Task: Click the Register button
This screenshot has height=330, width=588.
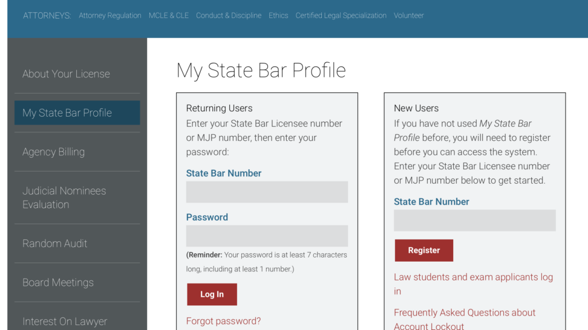Action: point(423,250)
